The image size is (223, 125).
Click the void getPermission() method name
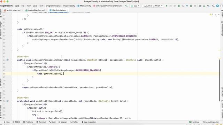[32, 29]
